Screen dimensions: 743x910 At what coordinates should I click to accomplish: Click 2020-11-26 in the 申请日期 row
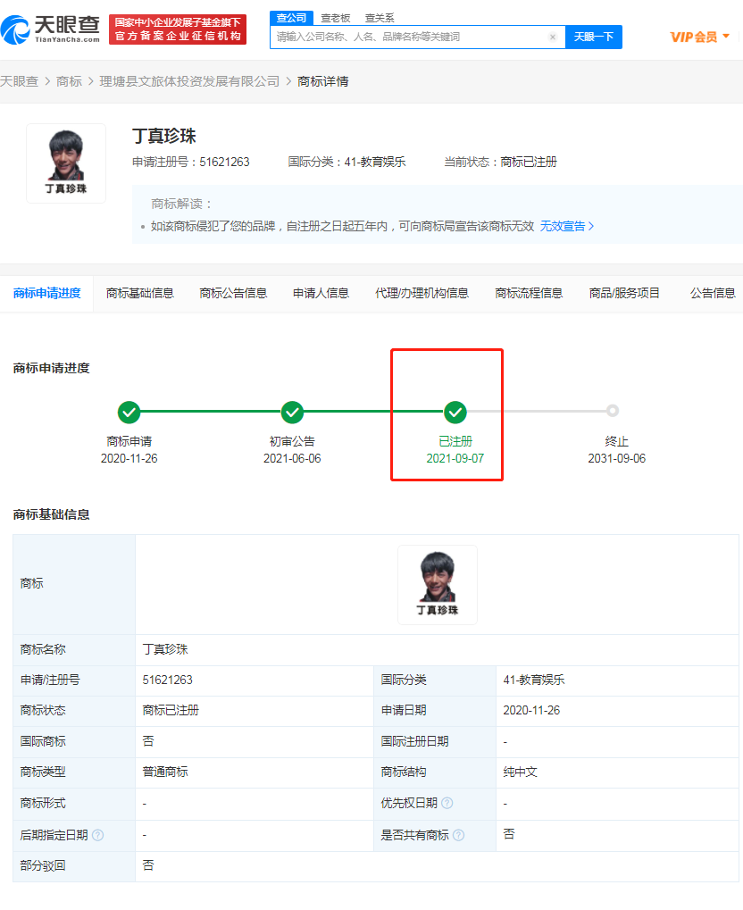[x=531, y=710]
